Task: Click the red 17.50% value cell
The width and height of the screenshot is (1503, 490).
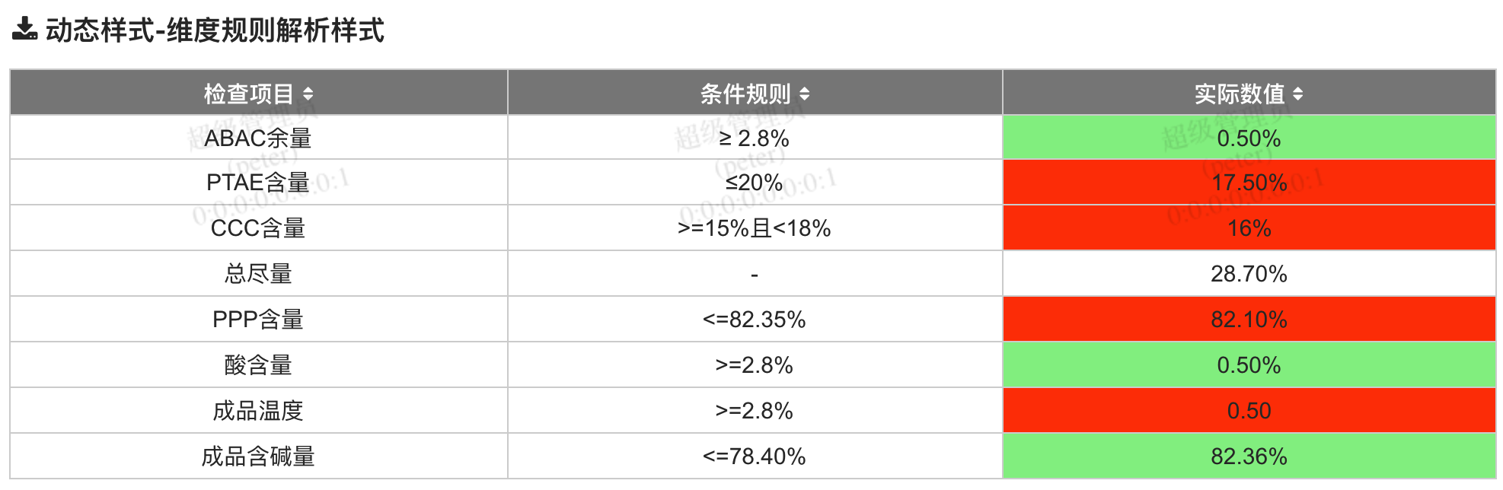Action: coord(1249,183)
